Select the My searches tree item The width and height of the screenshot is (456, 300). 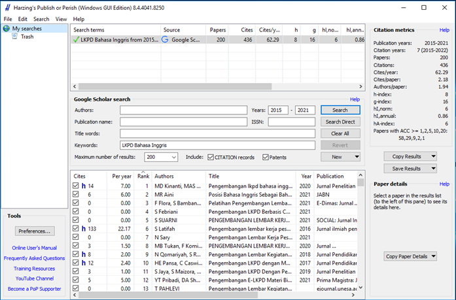(27, 29)
